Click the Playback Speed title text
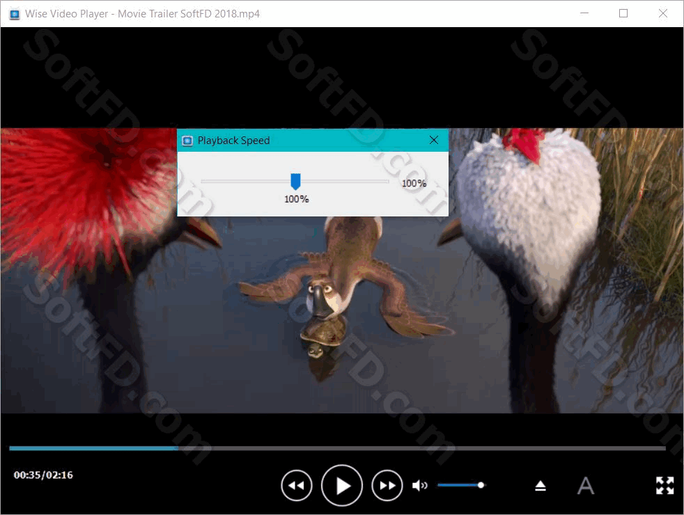This screenshot has width=684, height=515. pyautogui.click(x=234, y=141)
